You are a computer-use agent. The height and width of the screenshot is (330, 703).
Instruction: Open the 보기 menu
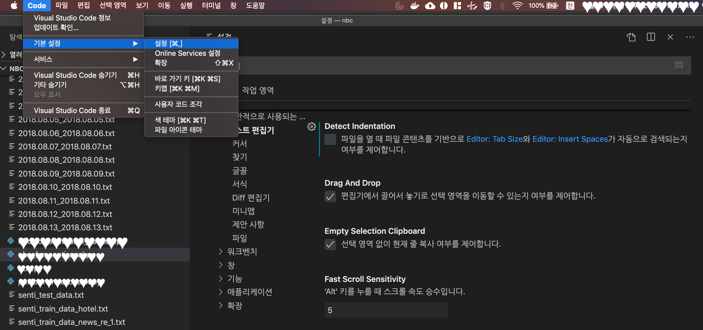click(142, 5)
